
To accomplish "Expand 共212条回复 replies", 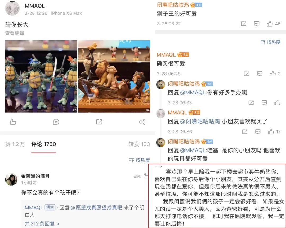I will [x=42, y=223].
